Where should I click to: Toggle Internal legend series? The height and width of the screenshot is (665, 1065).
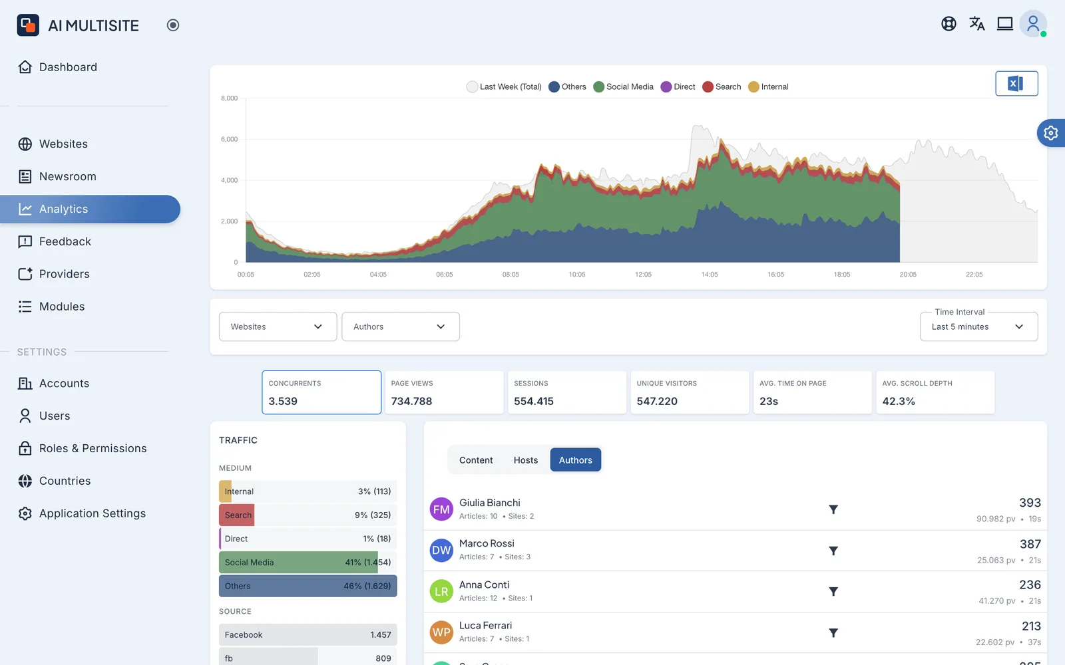pyautogui.click(x=768, y=87)
